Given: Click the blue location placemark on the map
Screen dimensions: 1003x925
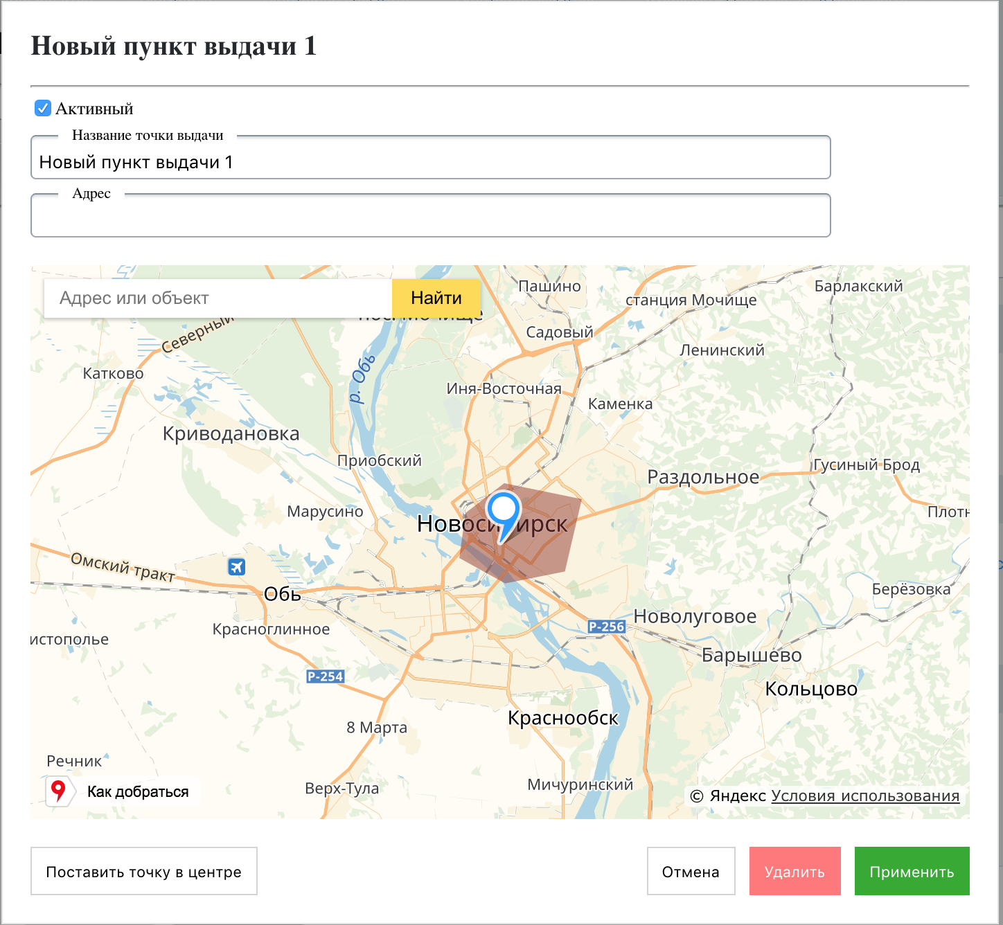Looking at the screenshot, I should click(503, 512).
